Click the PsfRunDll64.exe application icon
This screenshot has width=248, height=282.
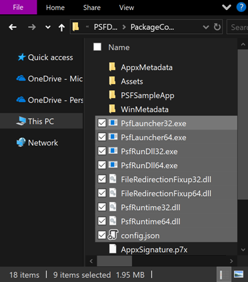pos(113,165)
